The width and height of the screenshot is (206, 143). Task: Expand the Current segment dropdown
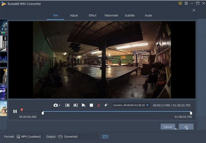pyautogui.click(x=147, y=105)
